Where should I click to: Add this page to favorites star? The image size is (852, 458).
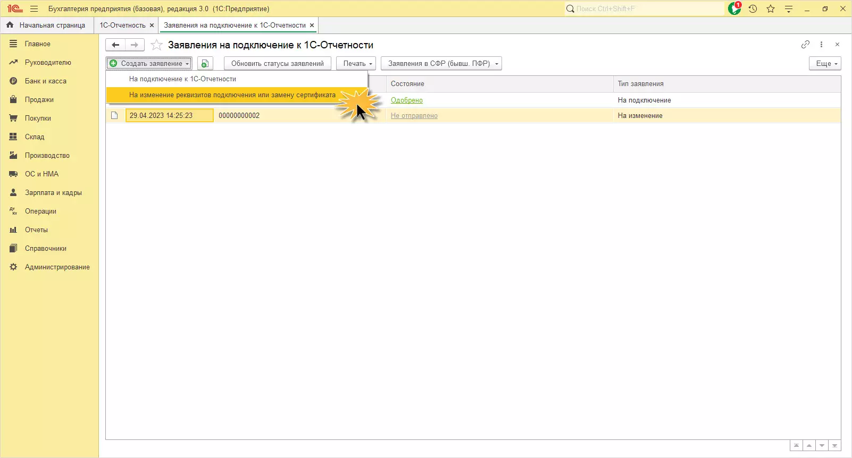(x=156, y=45)
